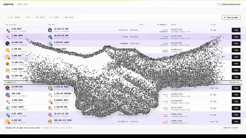This screenshot has height=138, width=246.
Task: Click the AERO token icon for 3,900 AERO
Action: coord(8,102)
